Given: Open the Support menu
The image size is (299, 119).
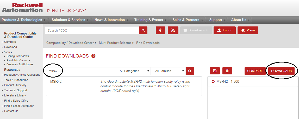Looking at the screenshot, I should (x=216, y=20).
